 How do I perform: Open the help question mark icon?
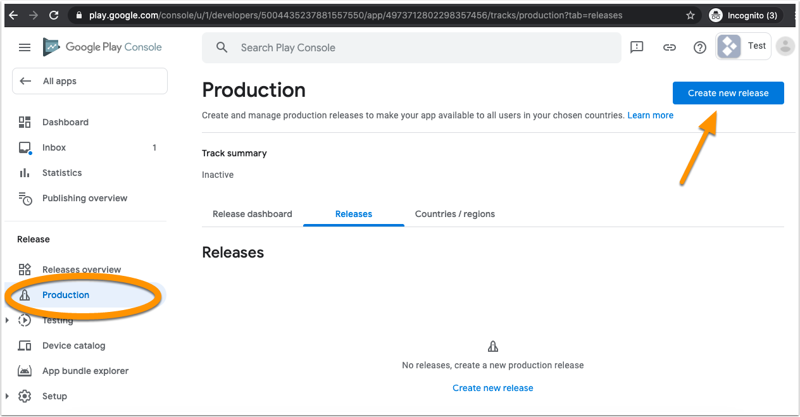[x=699, y=47]
